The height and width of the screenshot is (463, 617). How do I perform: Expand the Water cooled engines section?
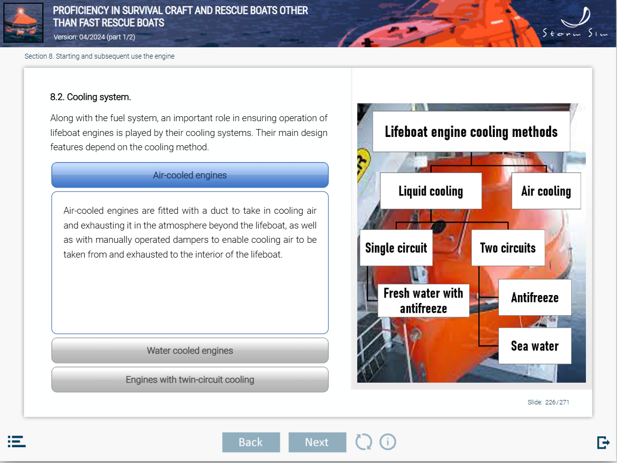coord(190,351)
